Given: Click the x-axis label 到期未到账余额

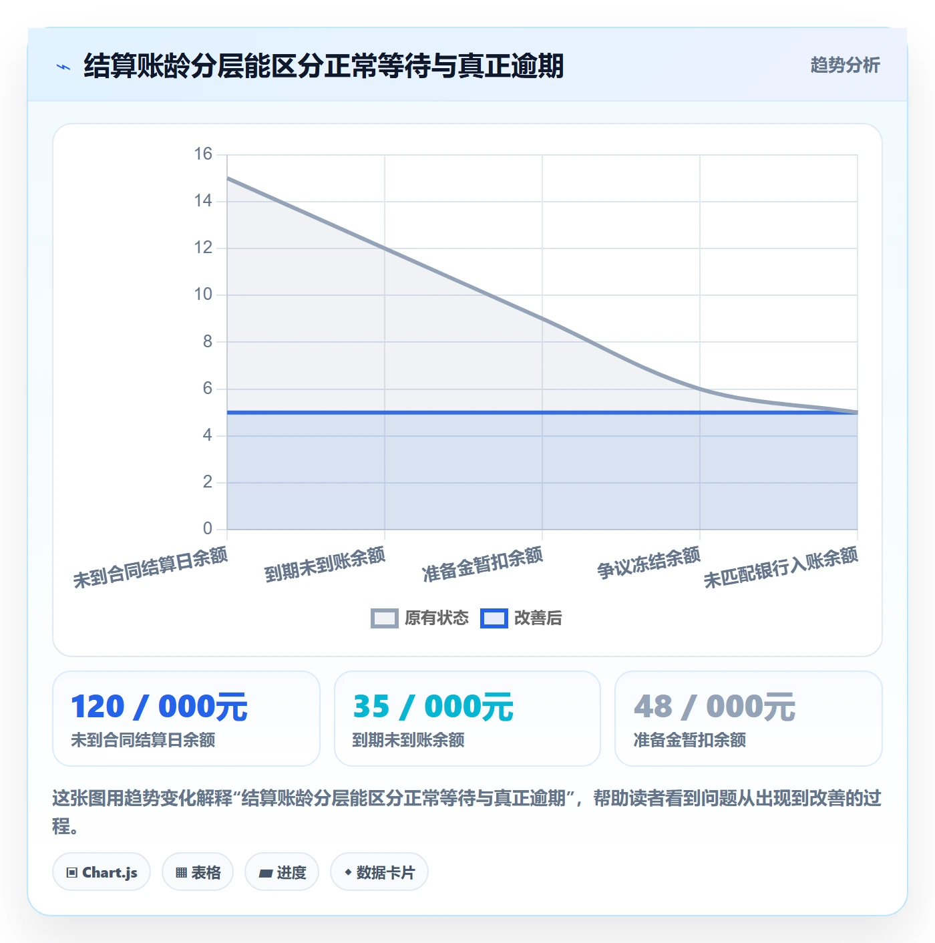Looking at the screenshot, I should 325,564.
